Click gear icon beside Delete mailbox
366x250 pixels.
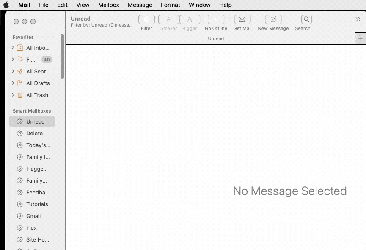[20, 133]
